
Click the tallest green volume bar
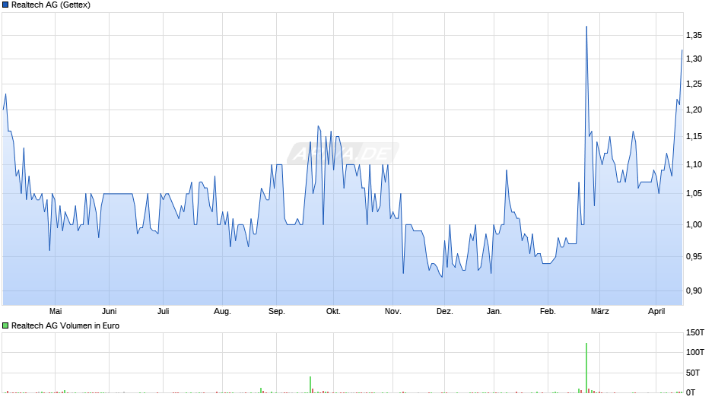(586, 367)
